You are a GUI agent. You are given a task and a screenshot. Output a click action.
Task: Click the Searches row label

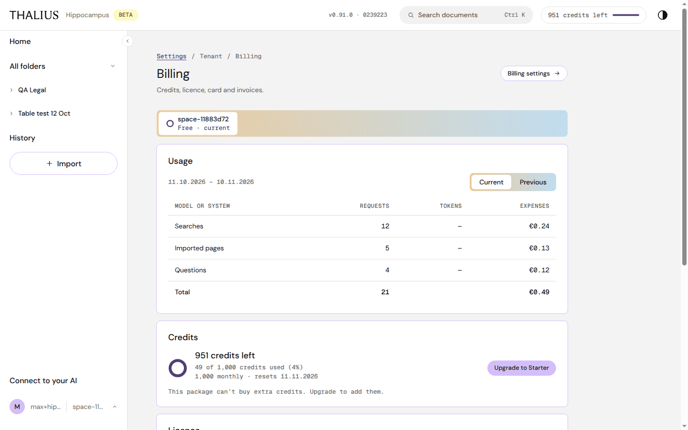pos(189,226)
